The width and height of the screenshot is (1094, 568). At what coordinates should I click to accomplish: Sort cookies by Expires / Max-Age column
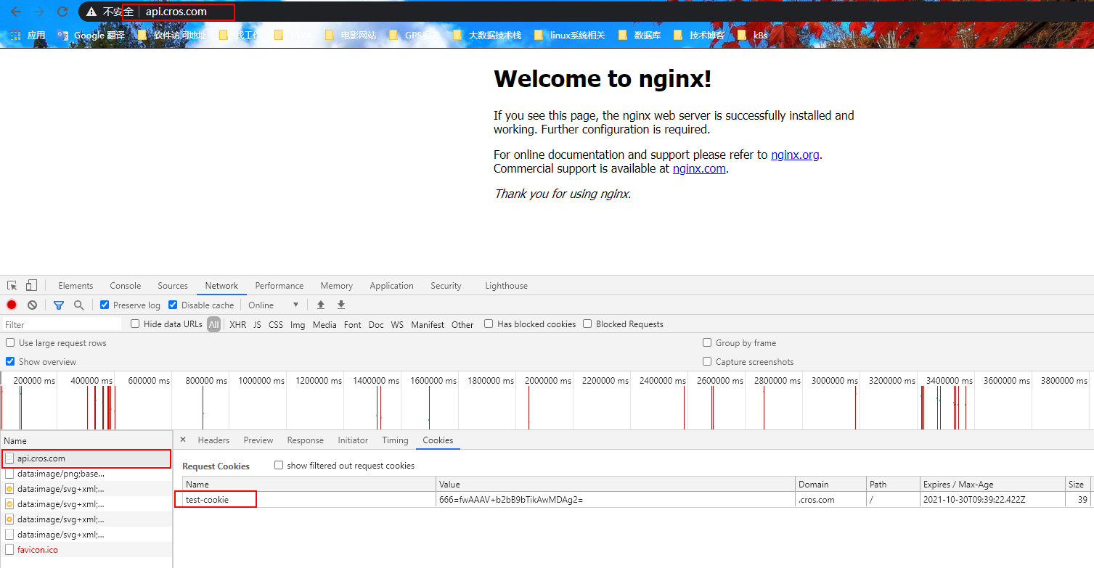[992, 485]
